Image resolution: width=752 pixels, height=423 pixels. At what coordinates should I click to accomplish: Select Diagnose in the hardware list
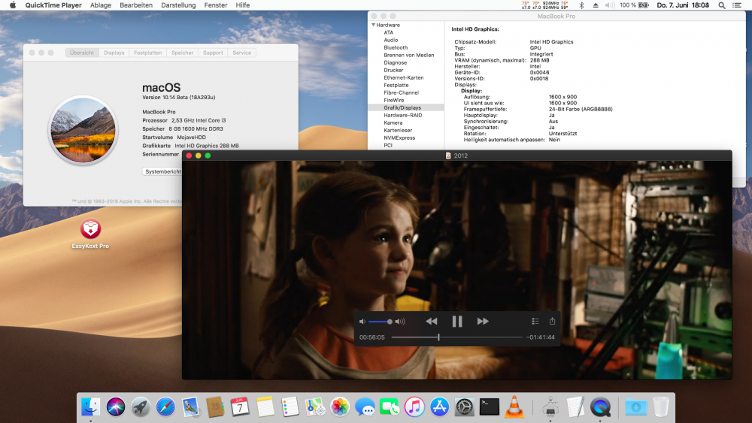pos(396,63)
